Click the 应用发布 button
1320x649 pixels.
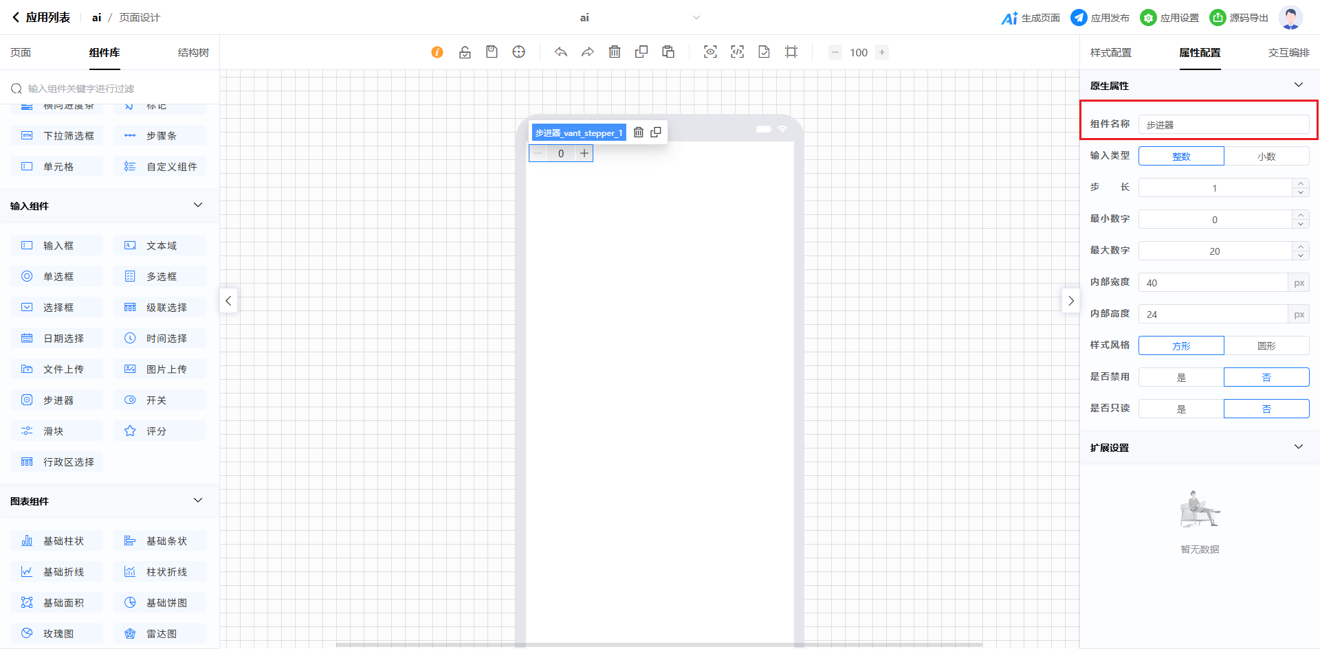1101,18
